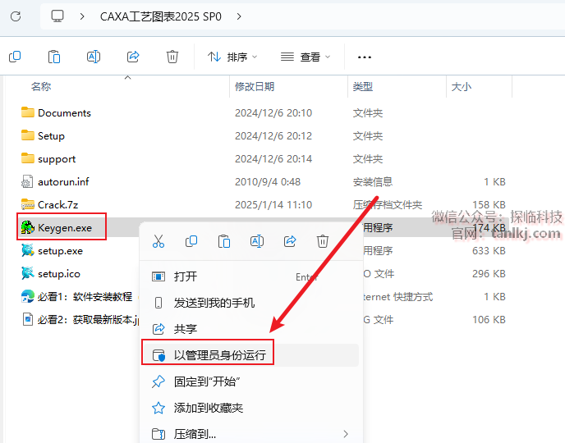
Task: Expand the 压缩到... submenu arrow
Action: (346, 434)
